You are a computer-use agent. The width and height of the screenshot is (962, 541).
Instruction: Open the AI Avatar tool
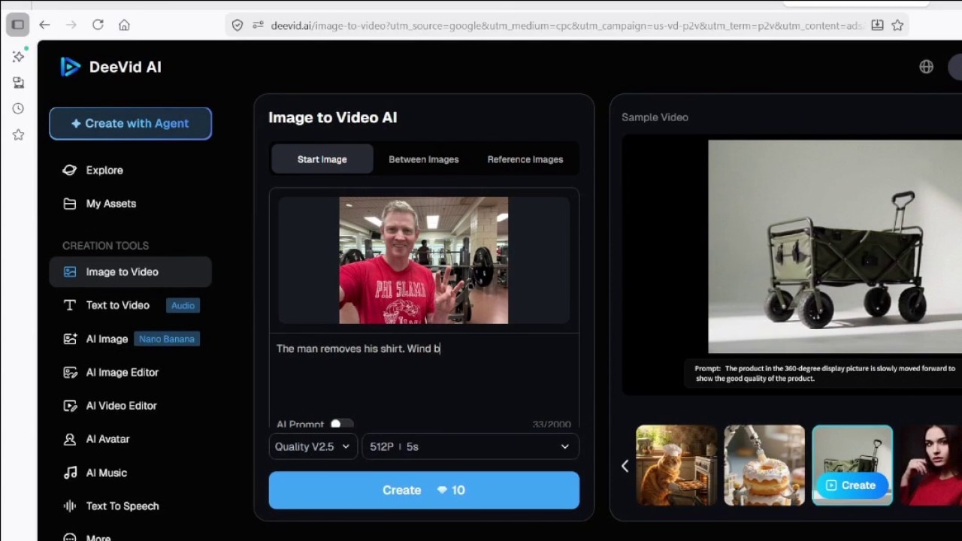pyautogui.click(x=107, y=440)
